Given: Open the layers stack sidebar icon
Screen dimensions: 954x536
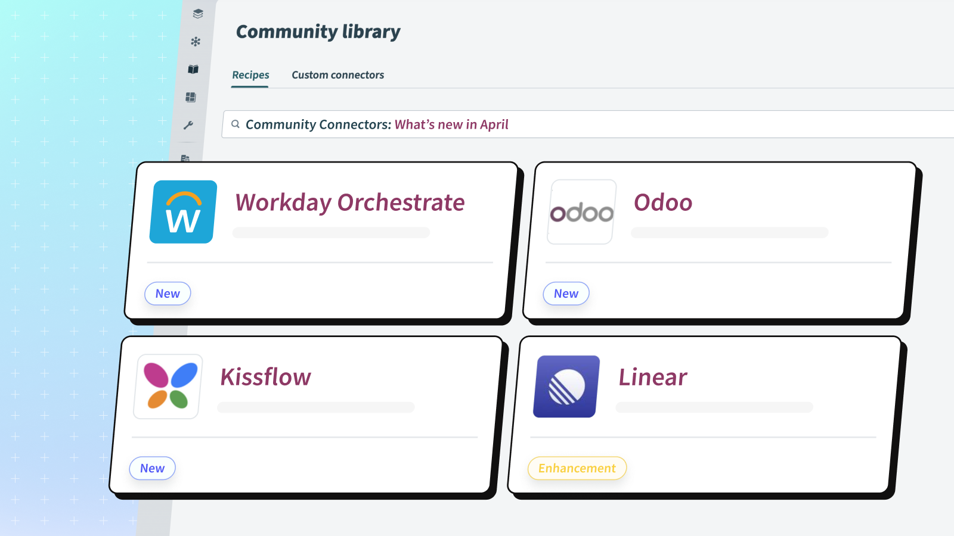Looking at the screenshot, I should click(x=198, y=14).
